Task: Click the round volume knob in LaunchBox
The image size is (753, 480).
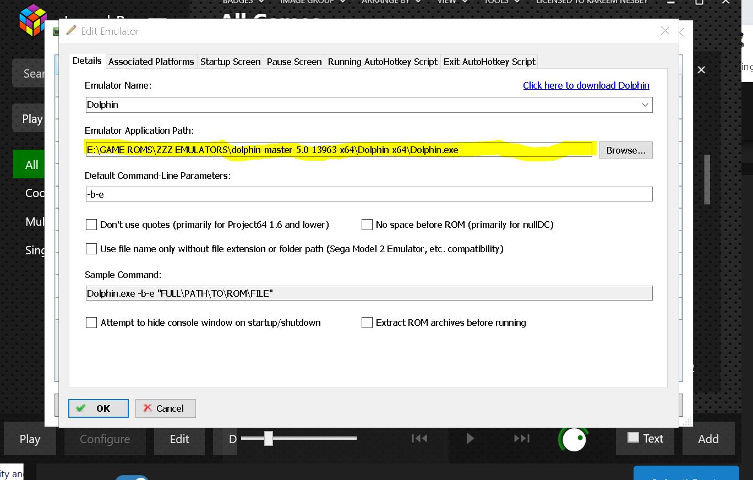Action: tap(574, 439)
